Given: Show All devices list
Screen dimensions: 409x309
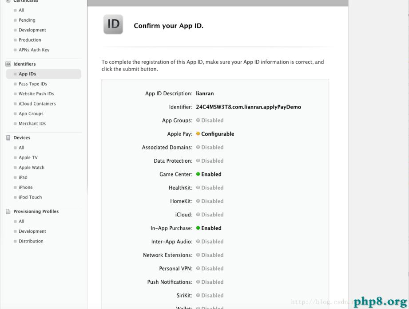Looking at the screenshot, I should (x=21, y=148).
